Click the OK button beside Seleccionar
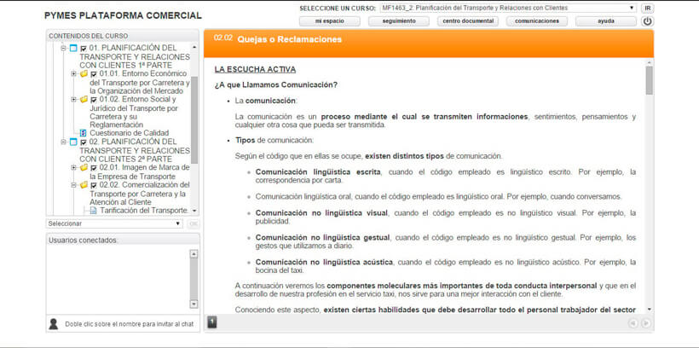Screen dimensions: 699x348 click(x=193, y=223)
